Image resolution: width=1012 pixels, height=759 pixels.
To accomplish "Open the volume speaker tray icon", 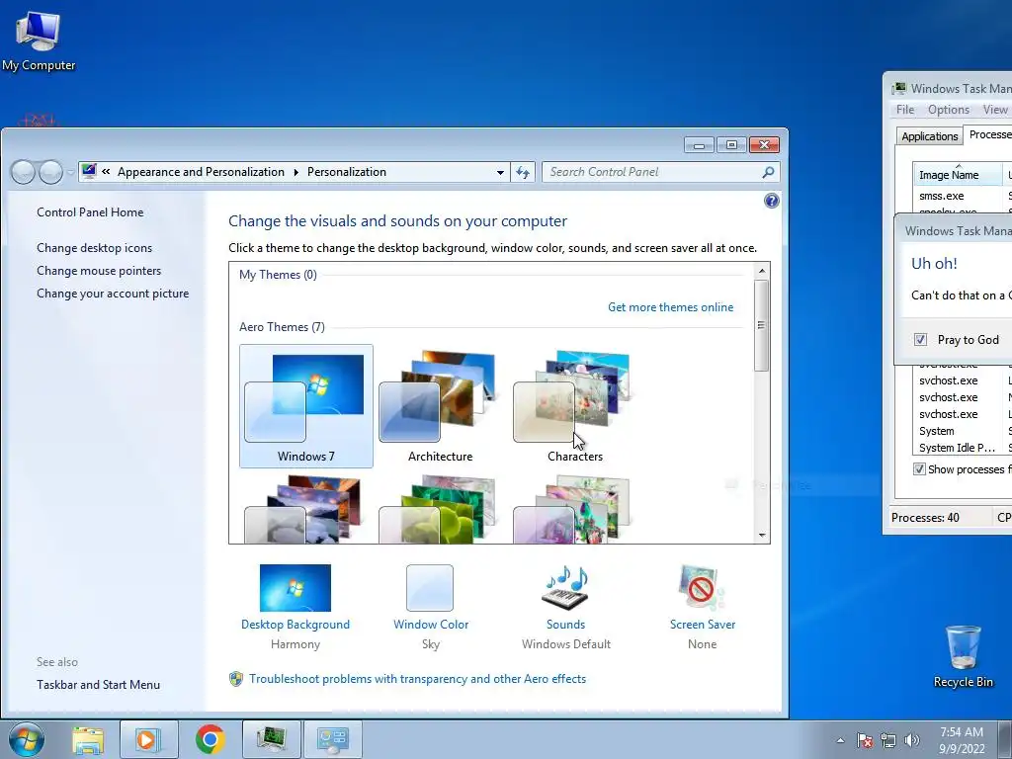I will point(912,740).
